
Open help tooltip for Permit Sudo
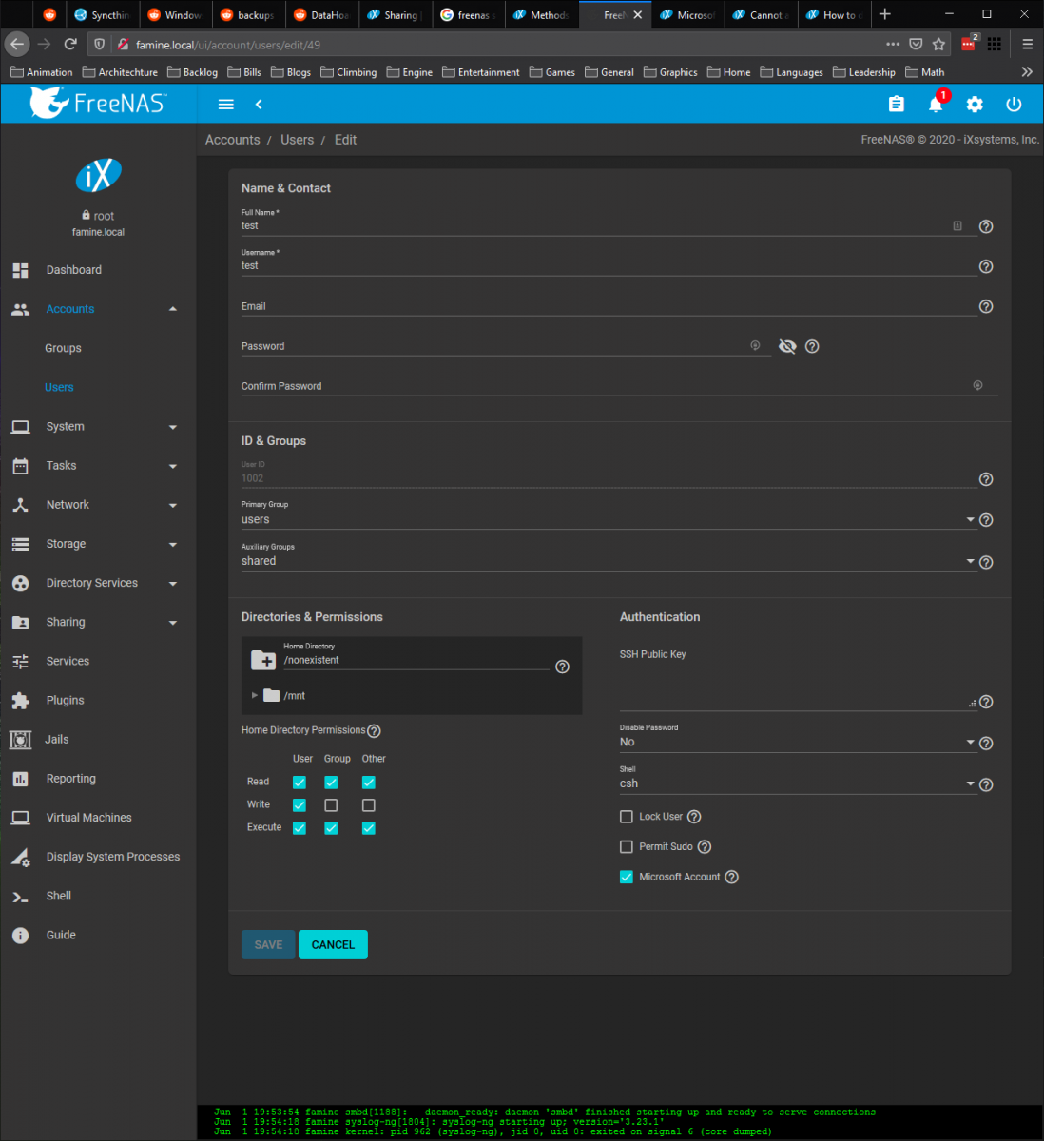pos(705,847)
